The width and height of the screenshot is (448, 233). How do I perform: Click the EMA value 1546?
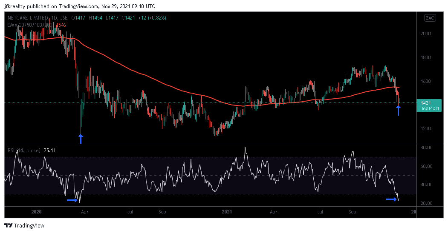61,25
